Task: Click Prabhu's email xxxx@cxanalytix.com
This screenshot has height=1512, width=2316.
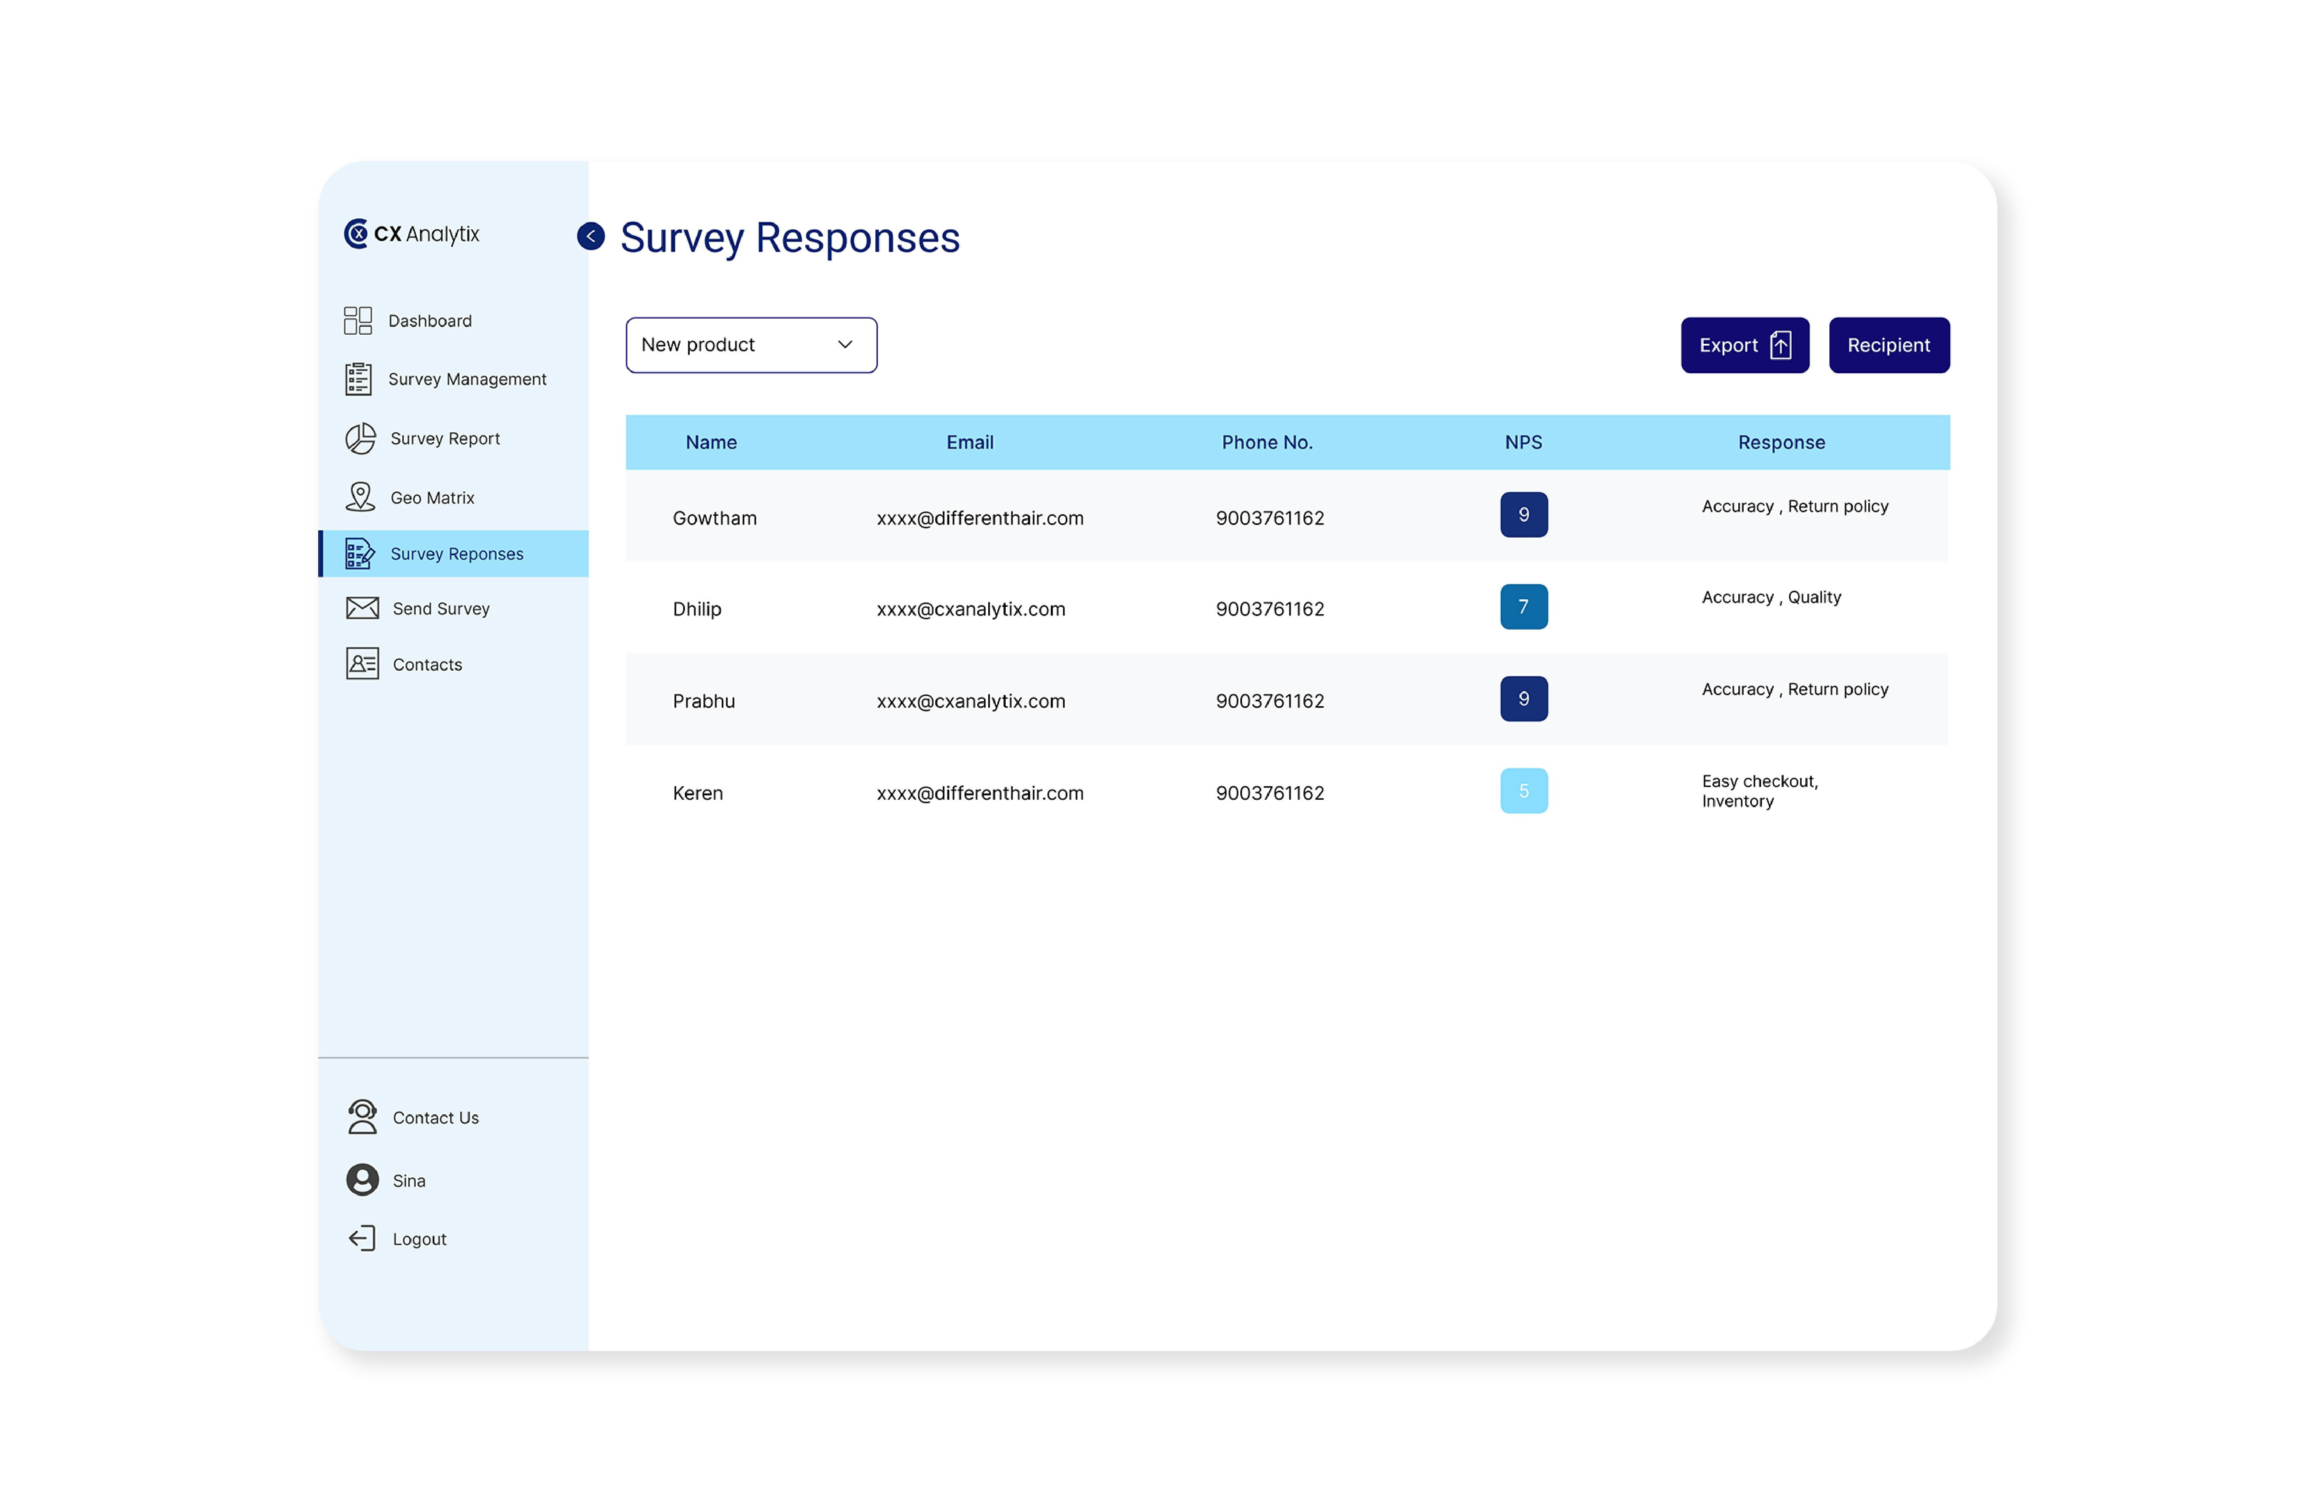Action: pyautogui.click(x=971, y=701)
